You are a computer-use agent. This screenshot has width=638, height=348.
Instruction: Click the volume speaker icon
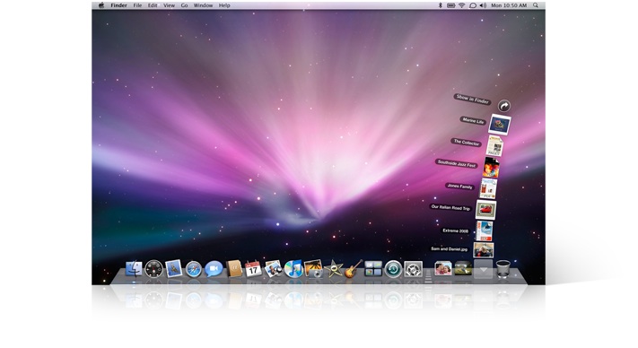coord(483,5)
